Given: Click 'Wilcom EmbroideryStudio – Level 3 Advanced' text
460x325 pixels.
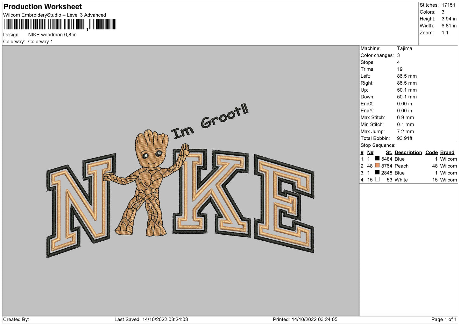Looking at the screenshot, I should point(54,15).
